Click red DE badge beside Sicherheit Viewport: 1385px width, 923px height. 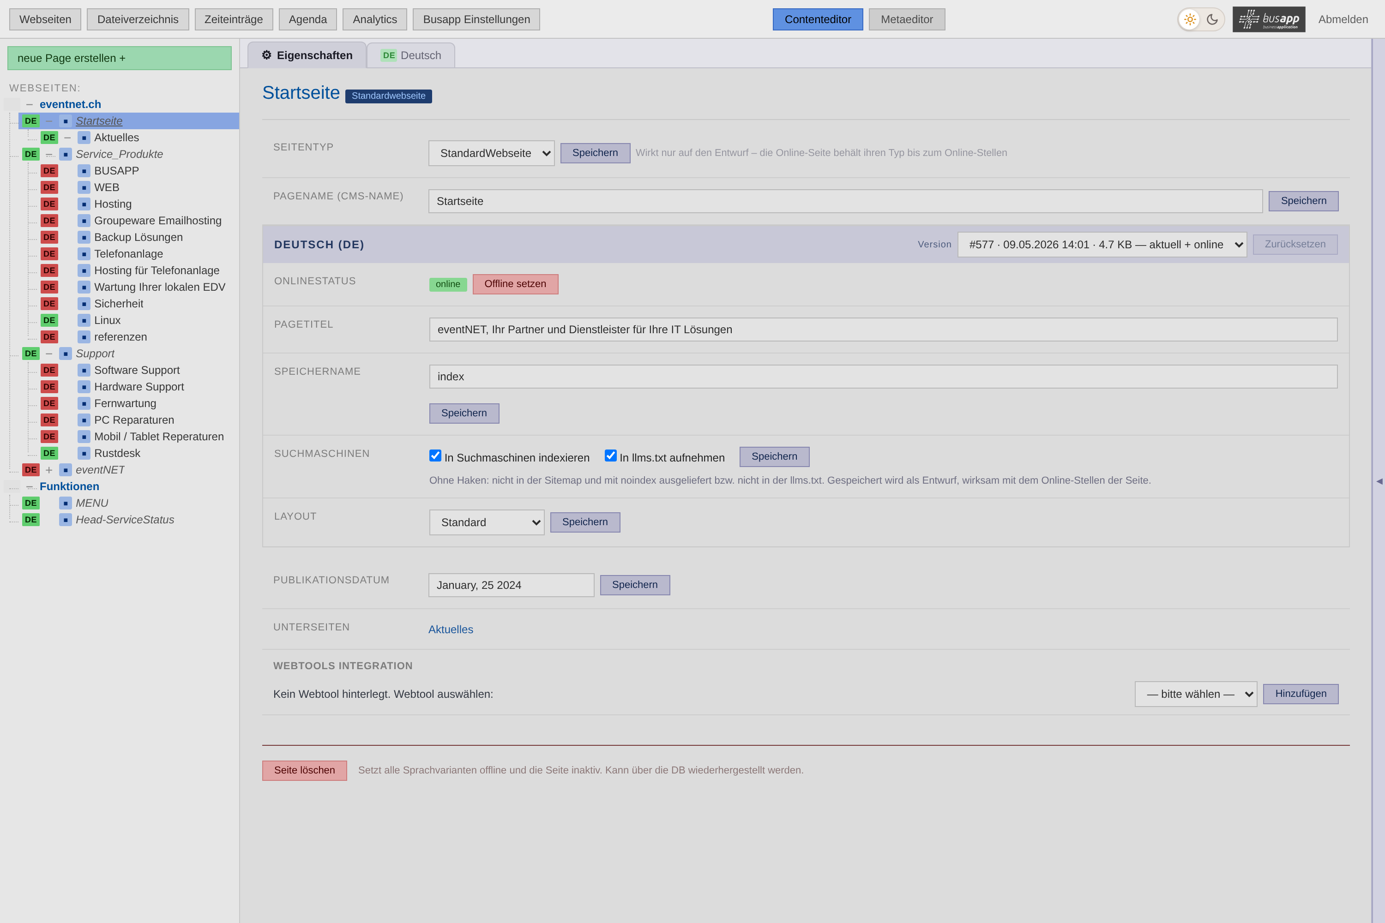[49, 304]
